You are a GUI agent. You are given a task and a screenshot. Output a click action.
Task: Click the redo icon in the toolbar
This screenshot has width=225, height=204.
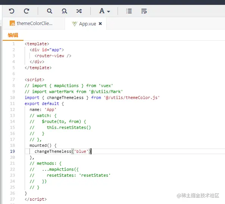[x=26, y=11]
